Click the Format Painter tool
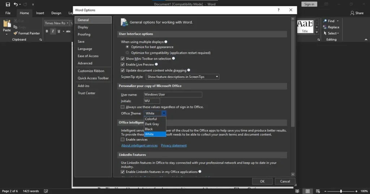The width and height of the screenshot is (370, 194). [x=27, y=34]
